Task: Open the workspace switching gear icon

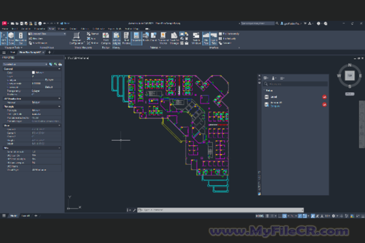Action: (x=334, y=216)
